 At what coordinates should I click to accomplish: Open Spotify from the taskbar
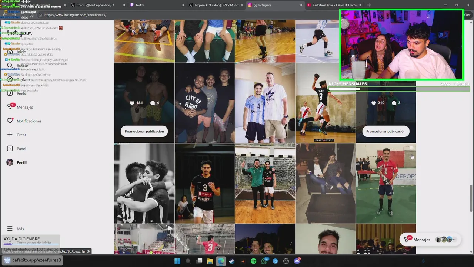254,261
